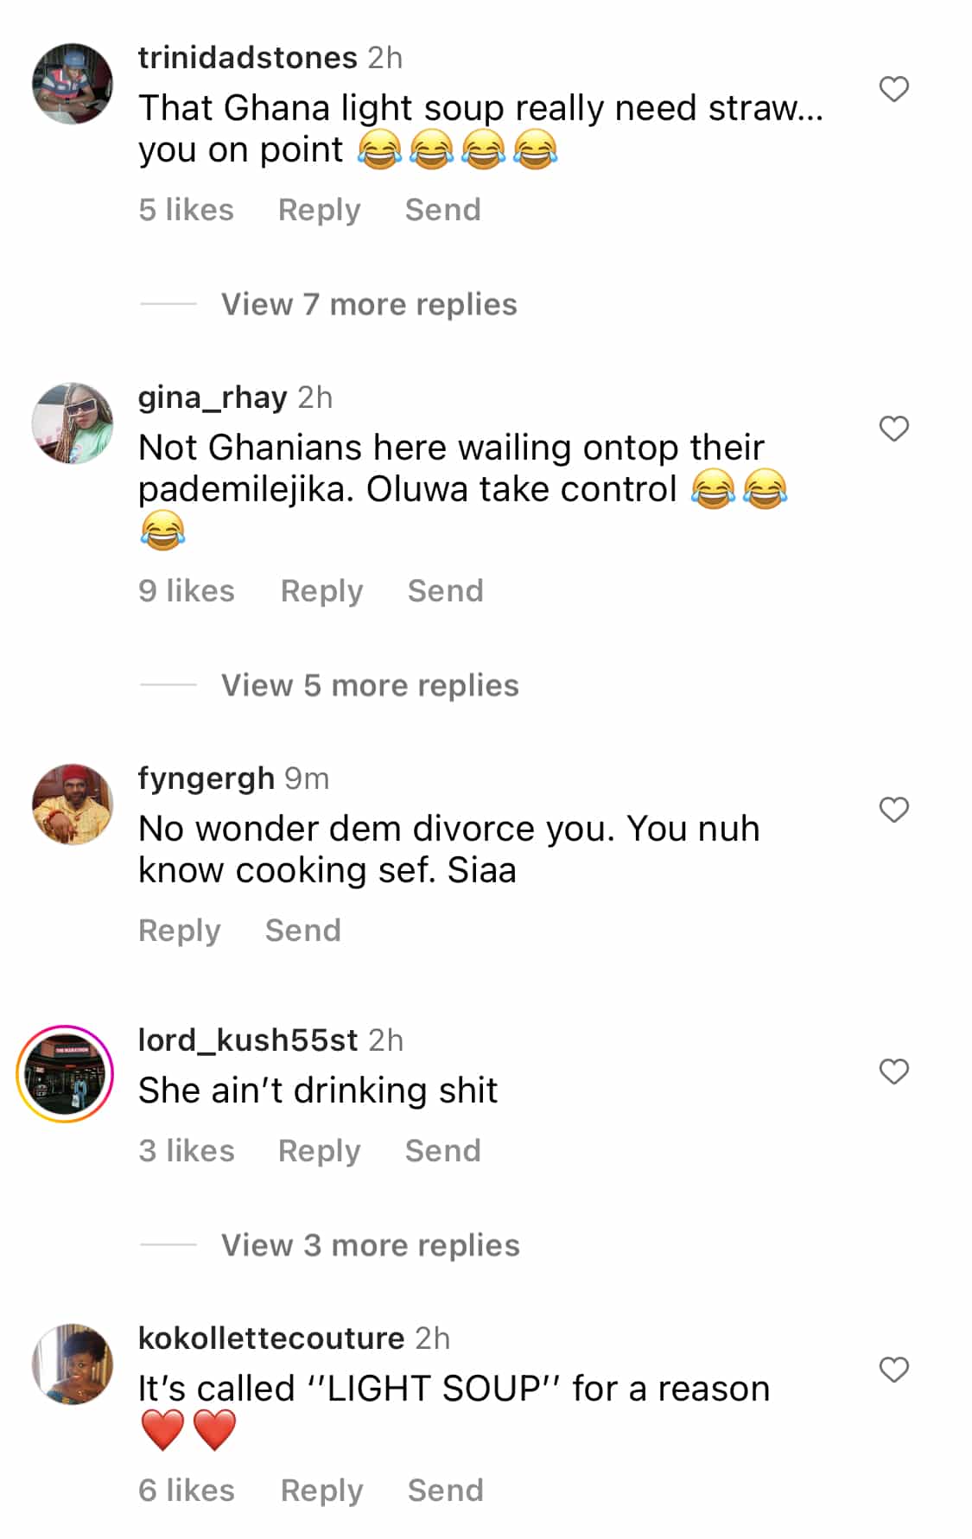Like kokollettecouture's LIGHT SOUP comment

pos(893,1370)
